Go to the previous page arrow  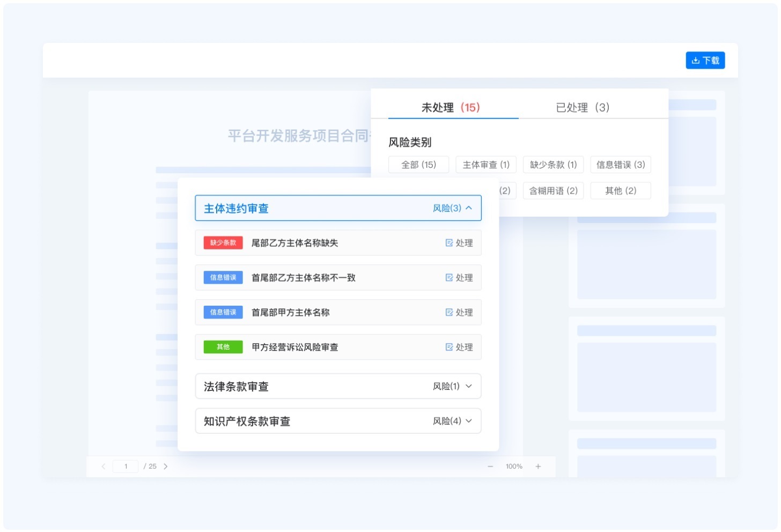104,467
